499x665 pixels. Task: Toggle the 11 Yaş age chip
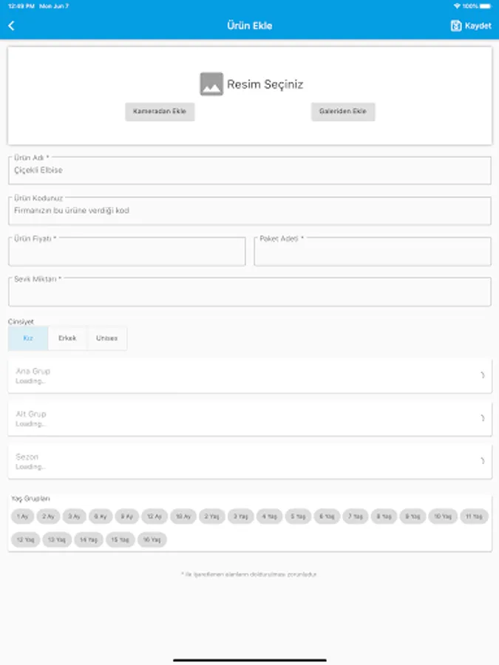474,516
